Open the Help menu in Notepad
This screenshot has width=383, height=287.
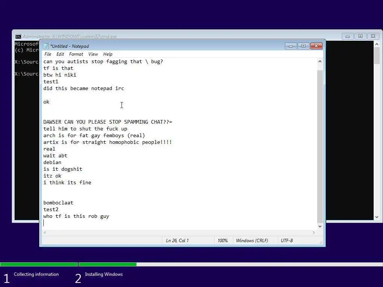pos(108,54)
